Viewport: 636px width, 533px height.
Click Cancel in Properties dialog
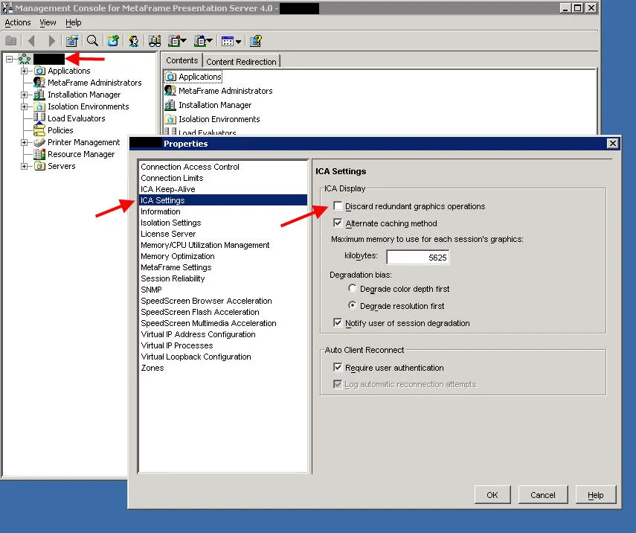[543, 495]
